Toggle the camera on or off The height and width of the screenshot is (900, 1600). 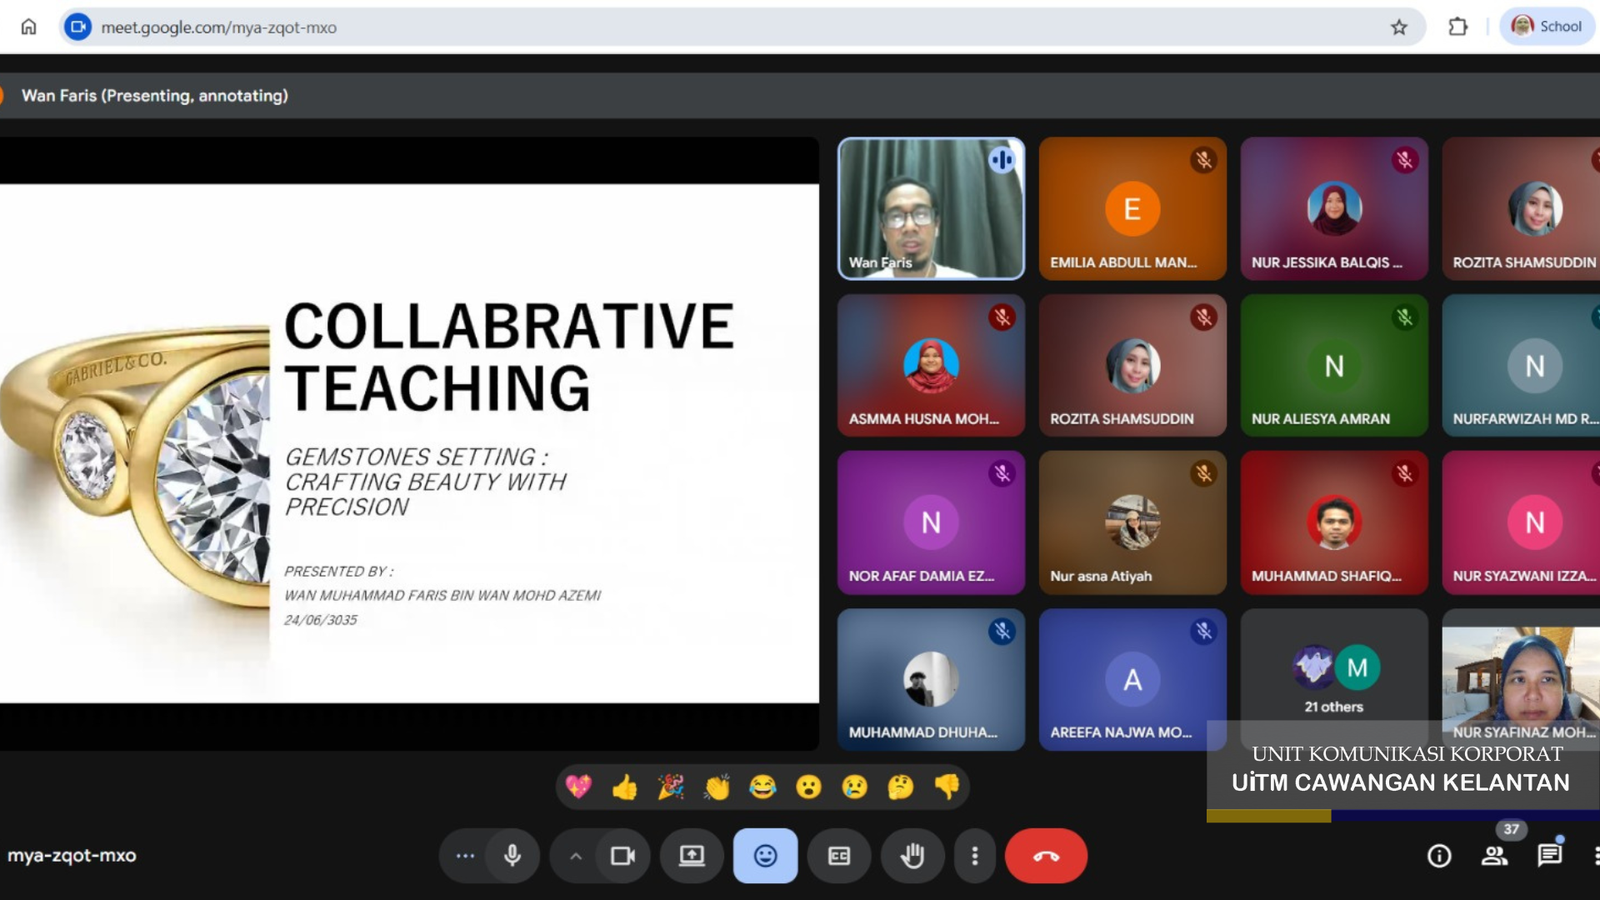click(622, 856)
